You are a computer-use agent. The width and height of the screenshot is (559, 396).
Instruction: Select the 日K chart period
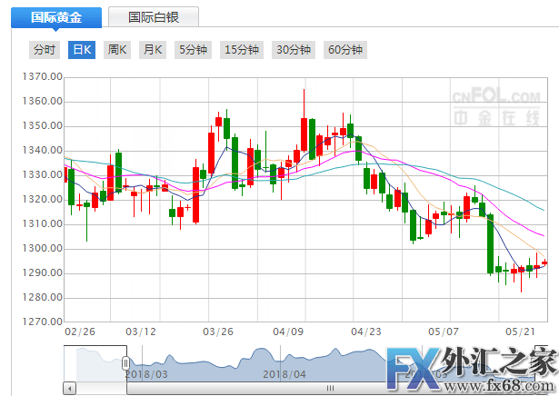pyautogui.click(x=82, y=49)
